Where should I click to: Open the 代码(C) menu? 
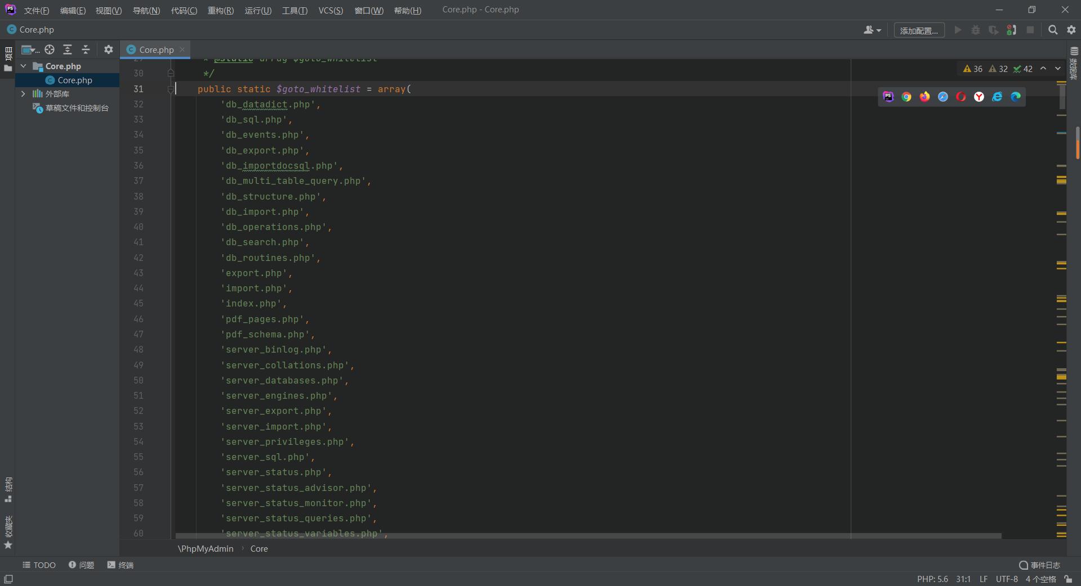[x=184, y=11]
